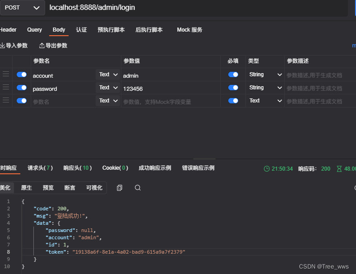Click the 123456 parameter value field

171,89
